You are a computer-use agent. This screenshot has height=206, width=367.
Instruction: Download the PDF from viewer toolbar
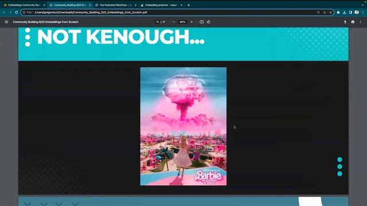(345, 22)
